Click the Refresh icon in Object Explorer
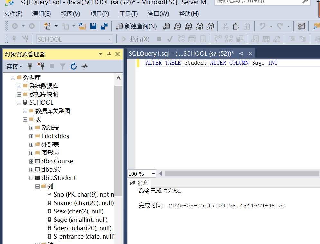 73,66
